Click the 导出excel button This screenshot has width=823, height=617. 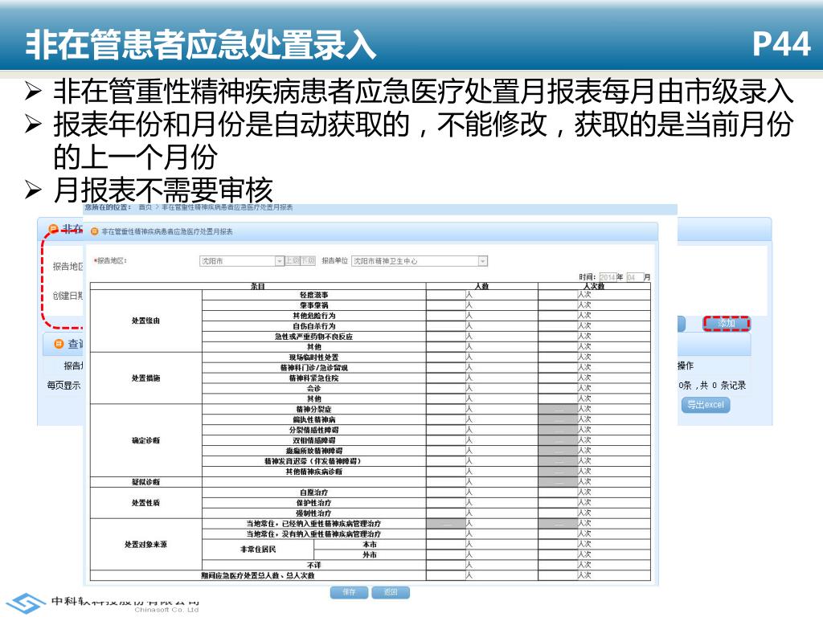click(x=706, y=405)
